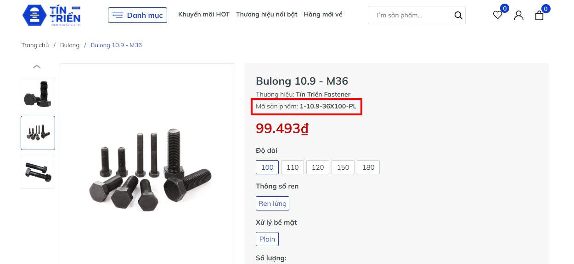Viewport: 574px width, 264px height.
Task: Go to Trang chủ breadcrumb link
Action: [x=35, y=45]
